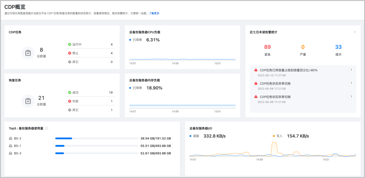Screen dimensions: 365x178
Task: Select the 提示 alarm count 33
Action: [x=338, y=47]
